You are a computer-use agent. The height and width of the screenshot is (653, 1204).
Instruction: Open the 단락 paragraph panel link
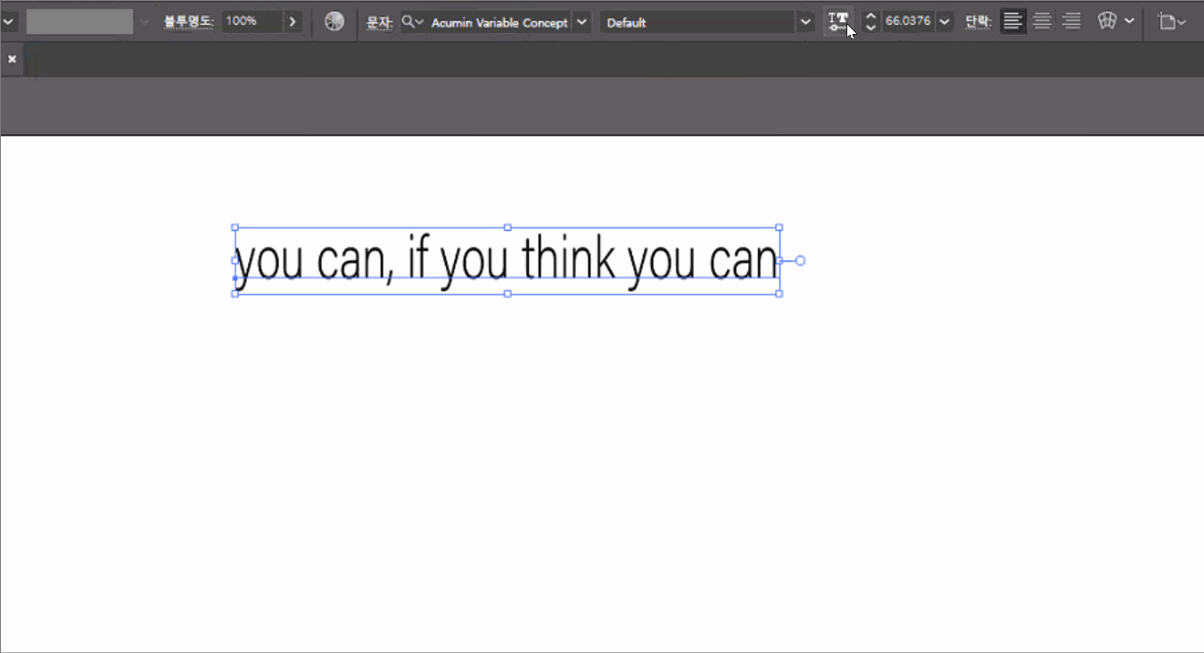978,22
